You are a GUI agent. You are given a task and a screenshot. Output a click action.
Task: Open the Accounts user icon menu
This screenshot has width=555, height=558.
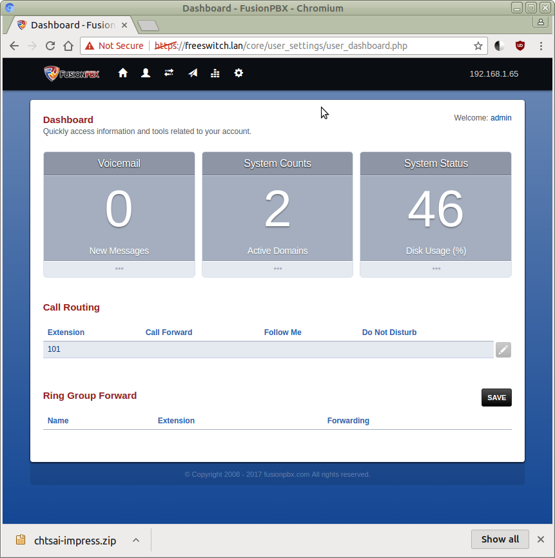[146, 73]
